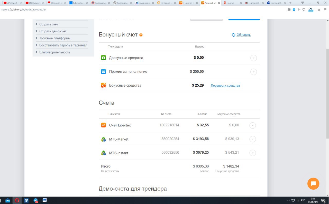Click the heart bookmark icon in the address bar

pos(304,10)
